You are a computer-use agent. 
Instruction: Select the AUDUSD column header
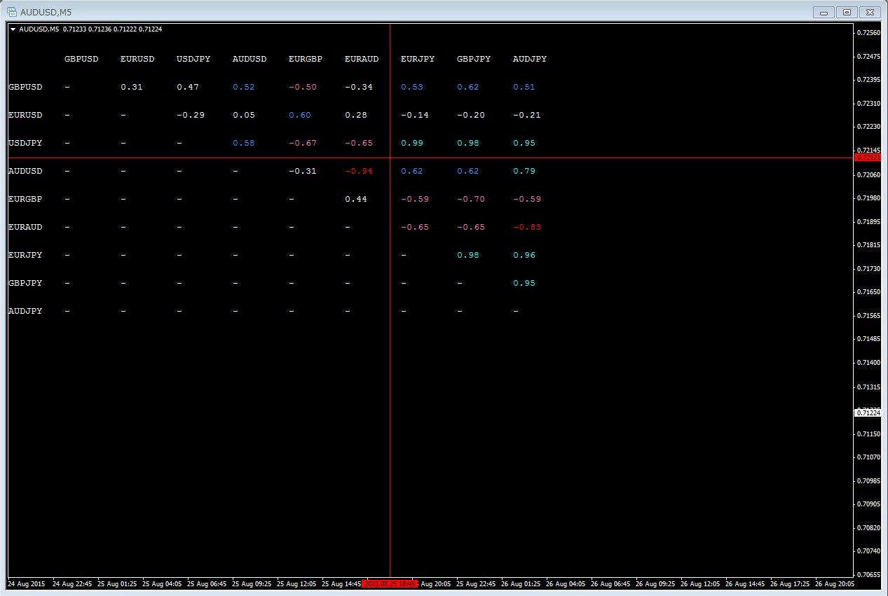[250, 59]
